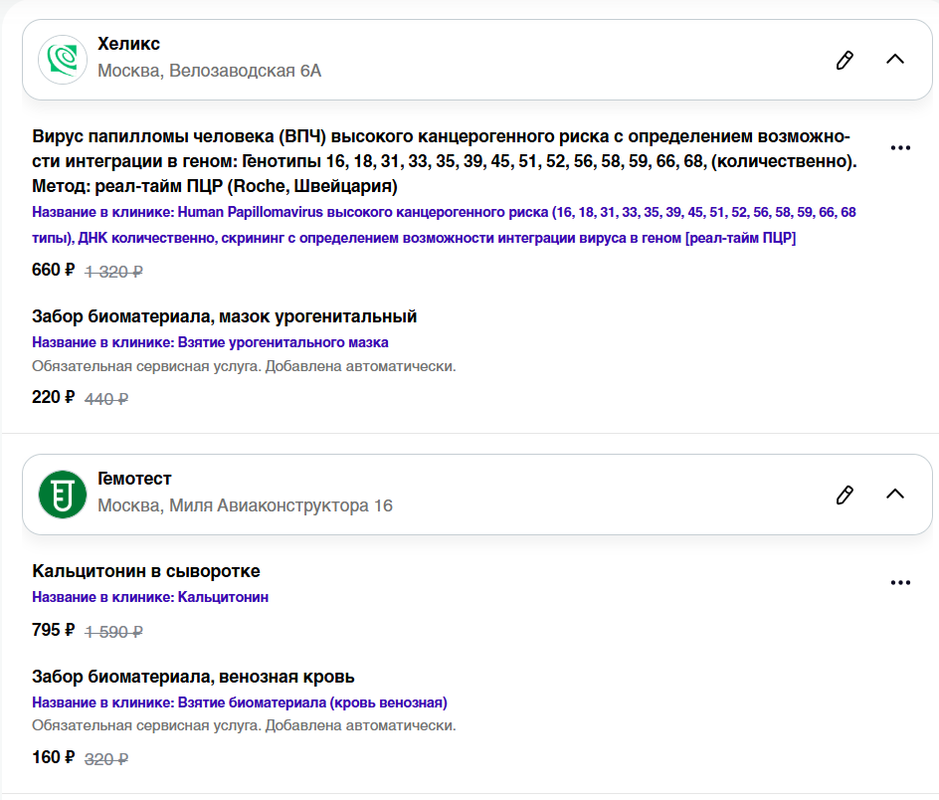Open options menu for Кальцитонин в сыворотке
The height and width of the screenshot is (800, 939).
point(900,583)
